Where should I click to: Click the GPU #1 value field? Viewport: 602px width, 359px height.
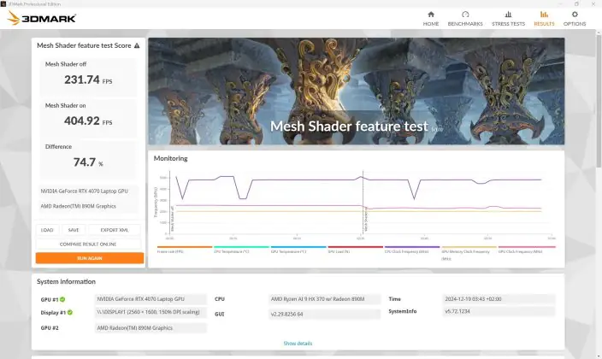tap(150, 299)
